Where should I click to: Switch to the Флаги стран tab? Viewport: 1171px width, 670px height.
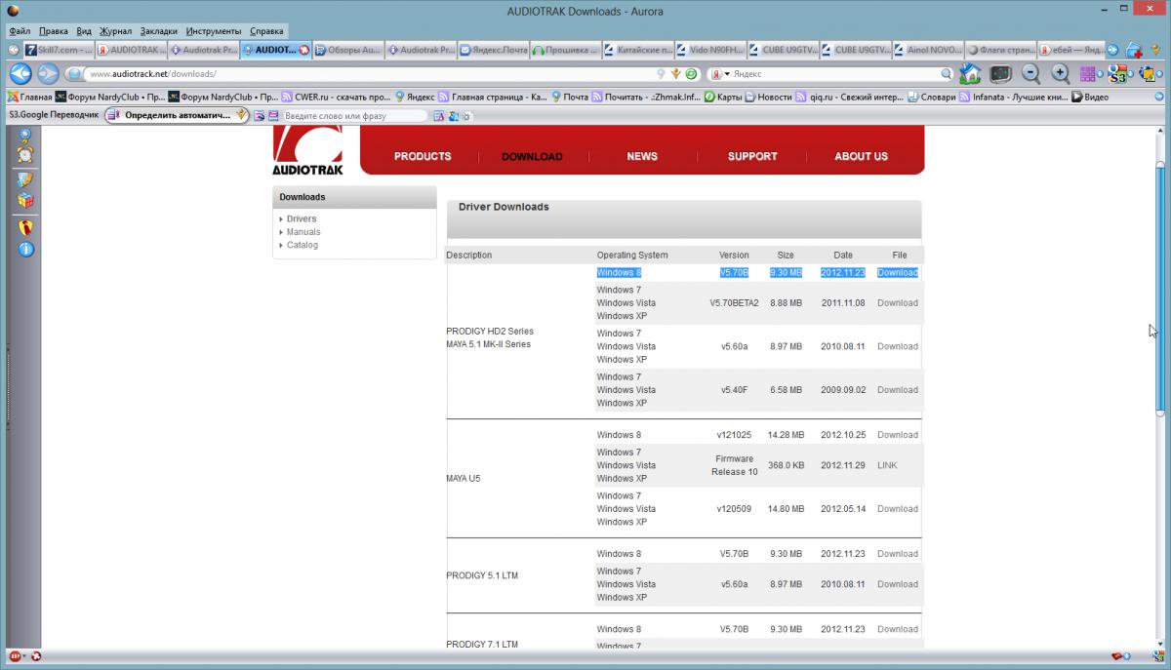(x=999, y=49)
